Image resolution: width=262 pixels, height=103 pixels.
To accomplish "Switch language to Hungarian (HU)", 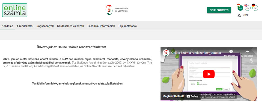I will (240, 8).
